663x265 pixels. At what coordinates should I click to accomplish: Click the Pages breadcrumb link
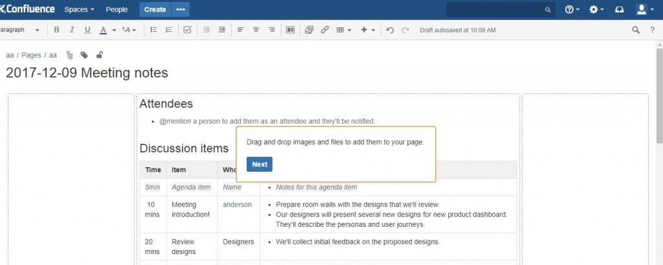[31, 55]
